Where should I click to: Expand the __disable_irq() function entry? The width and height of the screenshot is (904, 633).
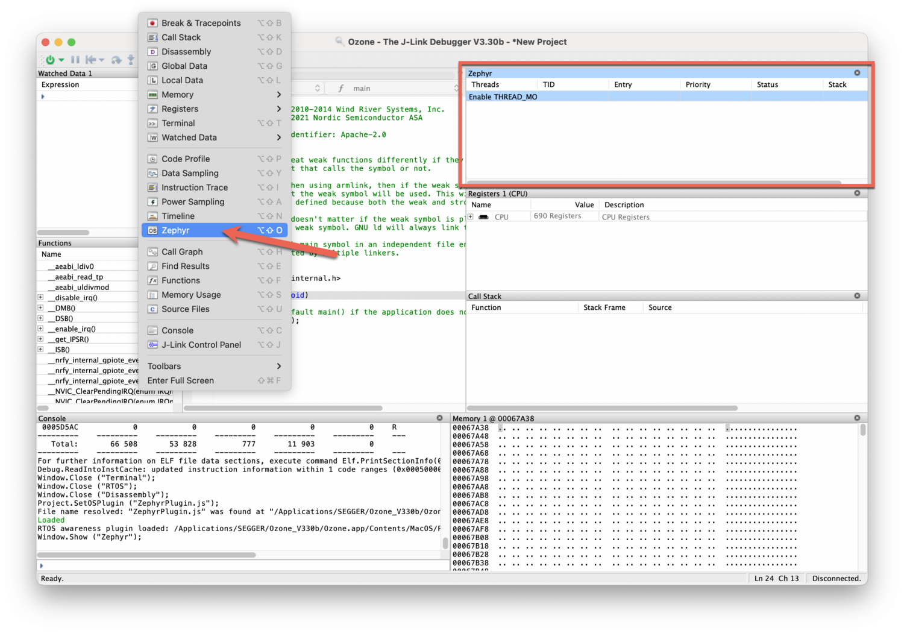click(x=40, y=297)
